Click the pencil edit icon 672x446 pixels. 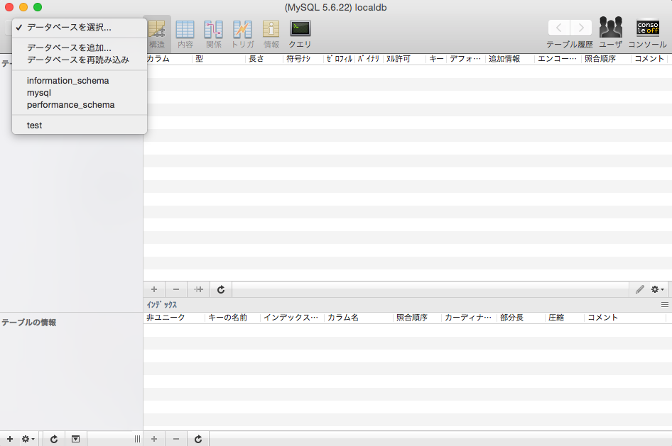(x=640, y=289)
